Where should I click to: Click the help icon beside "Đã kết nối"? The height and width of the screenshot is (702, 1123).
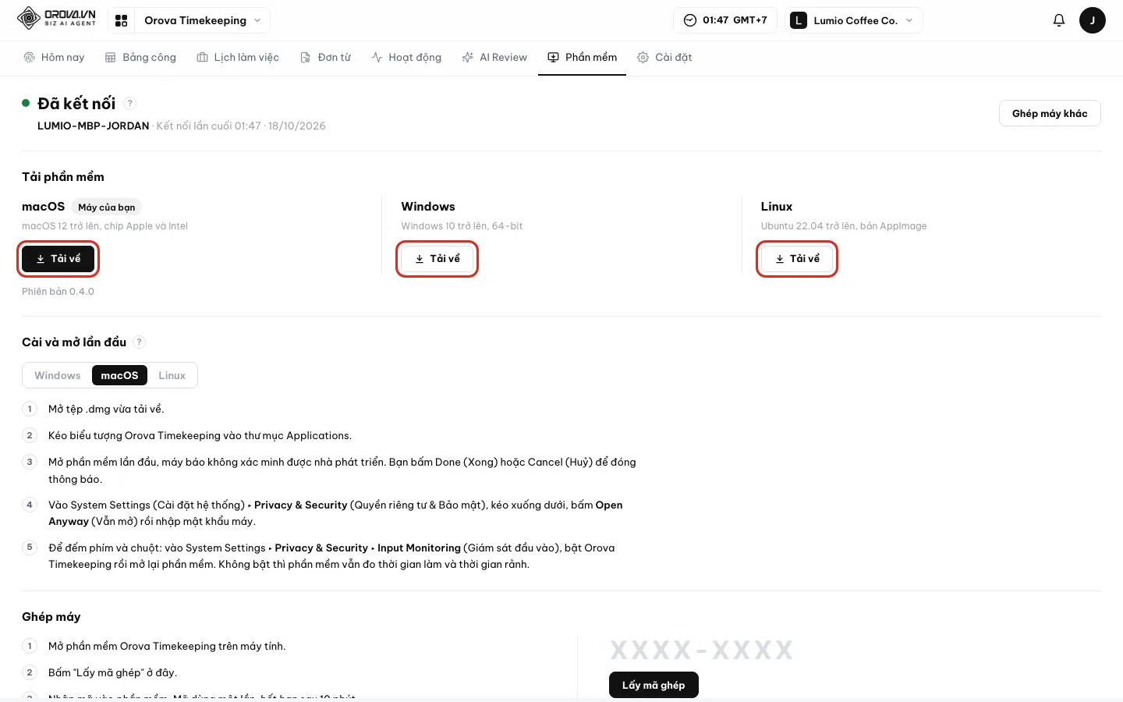130,103
